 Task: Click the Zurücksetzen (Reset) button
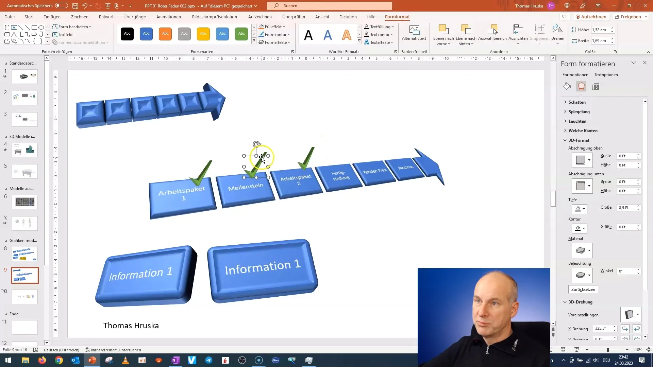point(583,289)
